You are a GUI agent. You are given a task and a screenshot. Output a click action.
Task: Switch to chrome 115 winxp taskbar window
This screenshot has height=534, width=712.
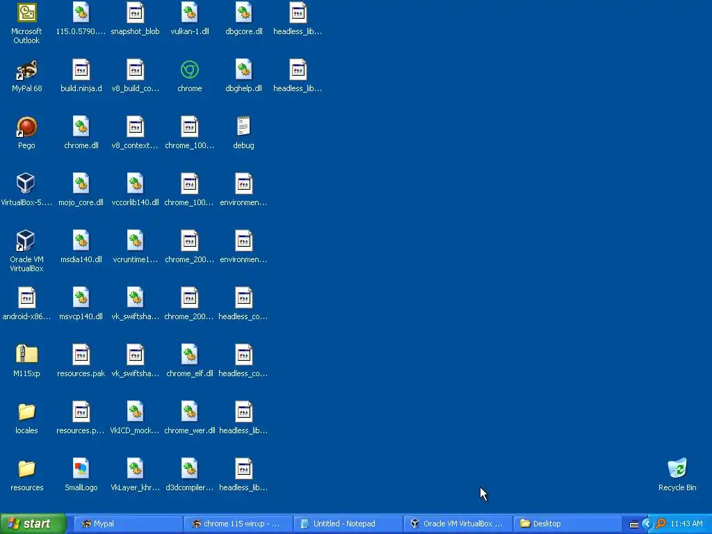click(x=238, y=524)
